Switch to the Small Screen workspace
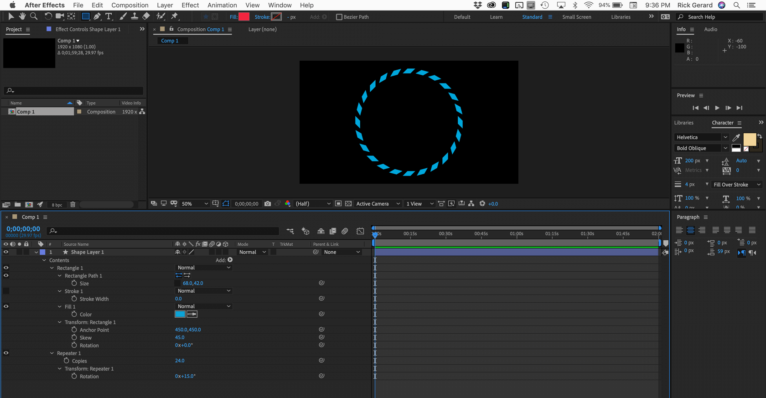This screenshot has width=766, height=398. [x=576, y=17]
